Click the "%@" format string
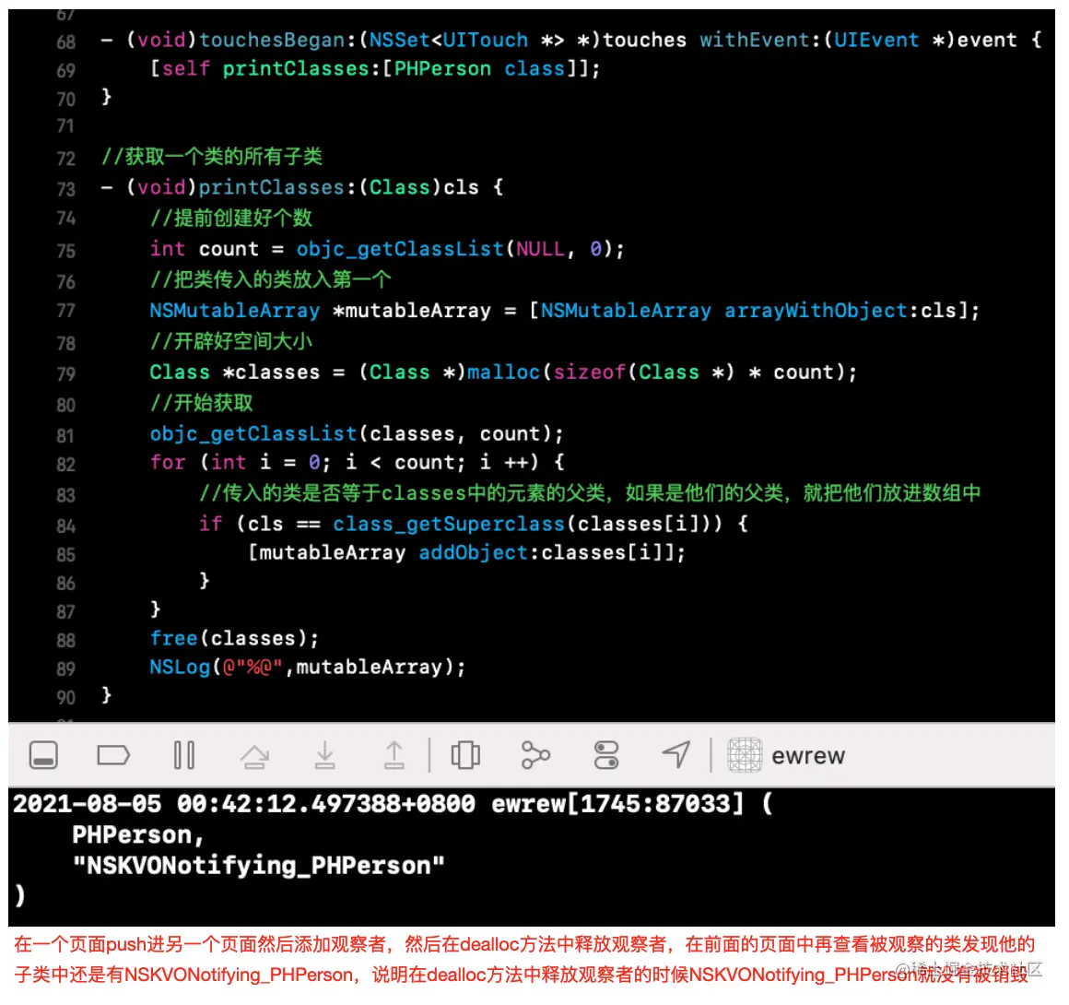Screen dimensions: 1069x1005 tap(253, 667)
